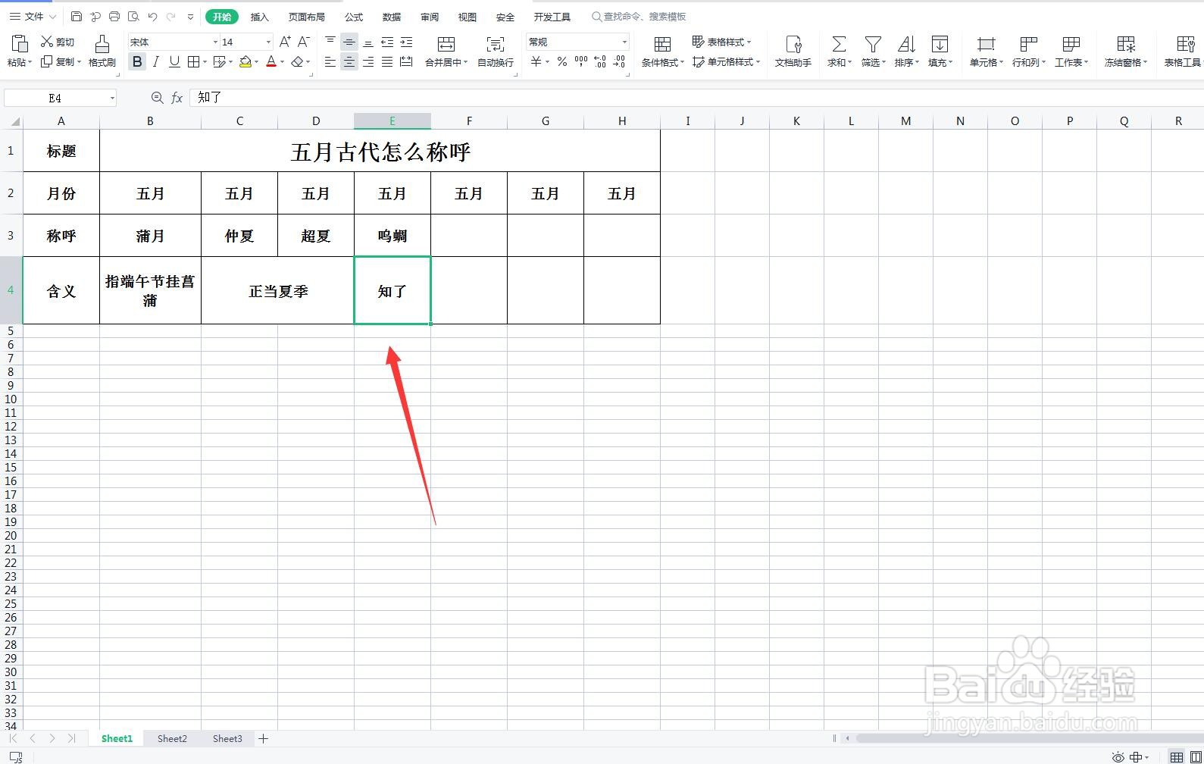Add a new sheet with plus button
Image resolution: width=1204 pixels, height=764 pixels.
click(264, 738)
